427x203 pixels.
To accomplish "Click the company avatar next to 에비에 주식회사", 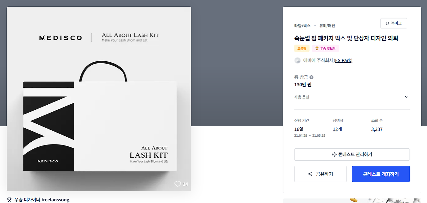I will pos(297,60).
